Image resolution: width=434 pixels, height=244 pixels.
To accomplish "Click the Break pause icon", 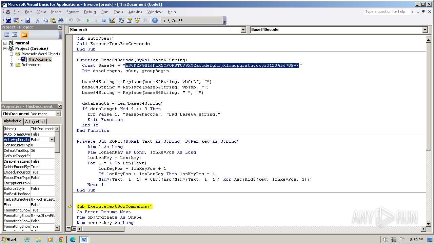I will coord(96,21).
